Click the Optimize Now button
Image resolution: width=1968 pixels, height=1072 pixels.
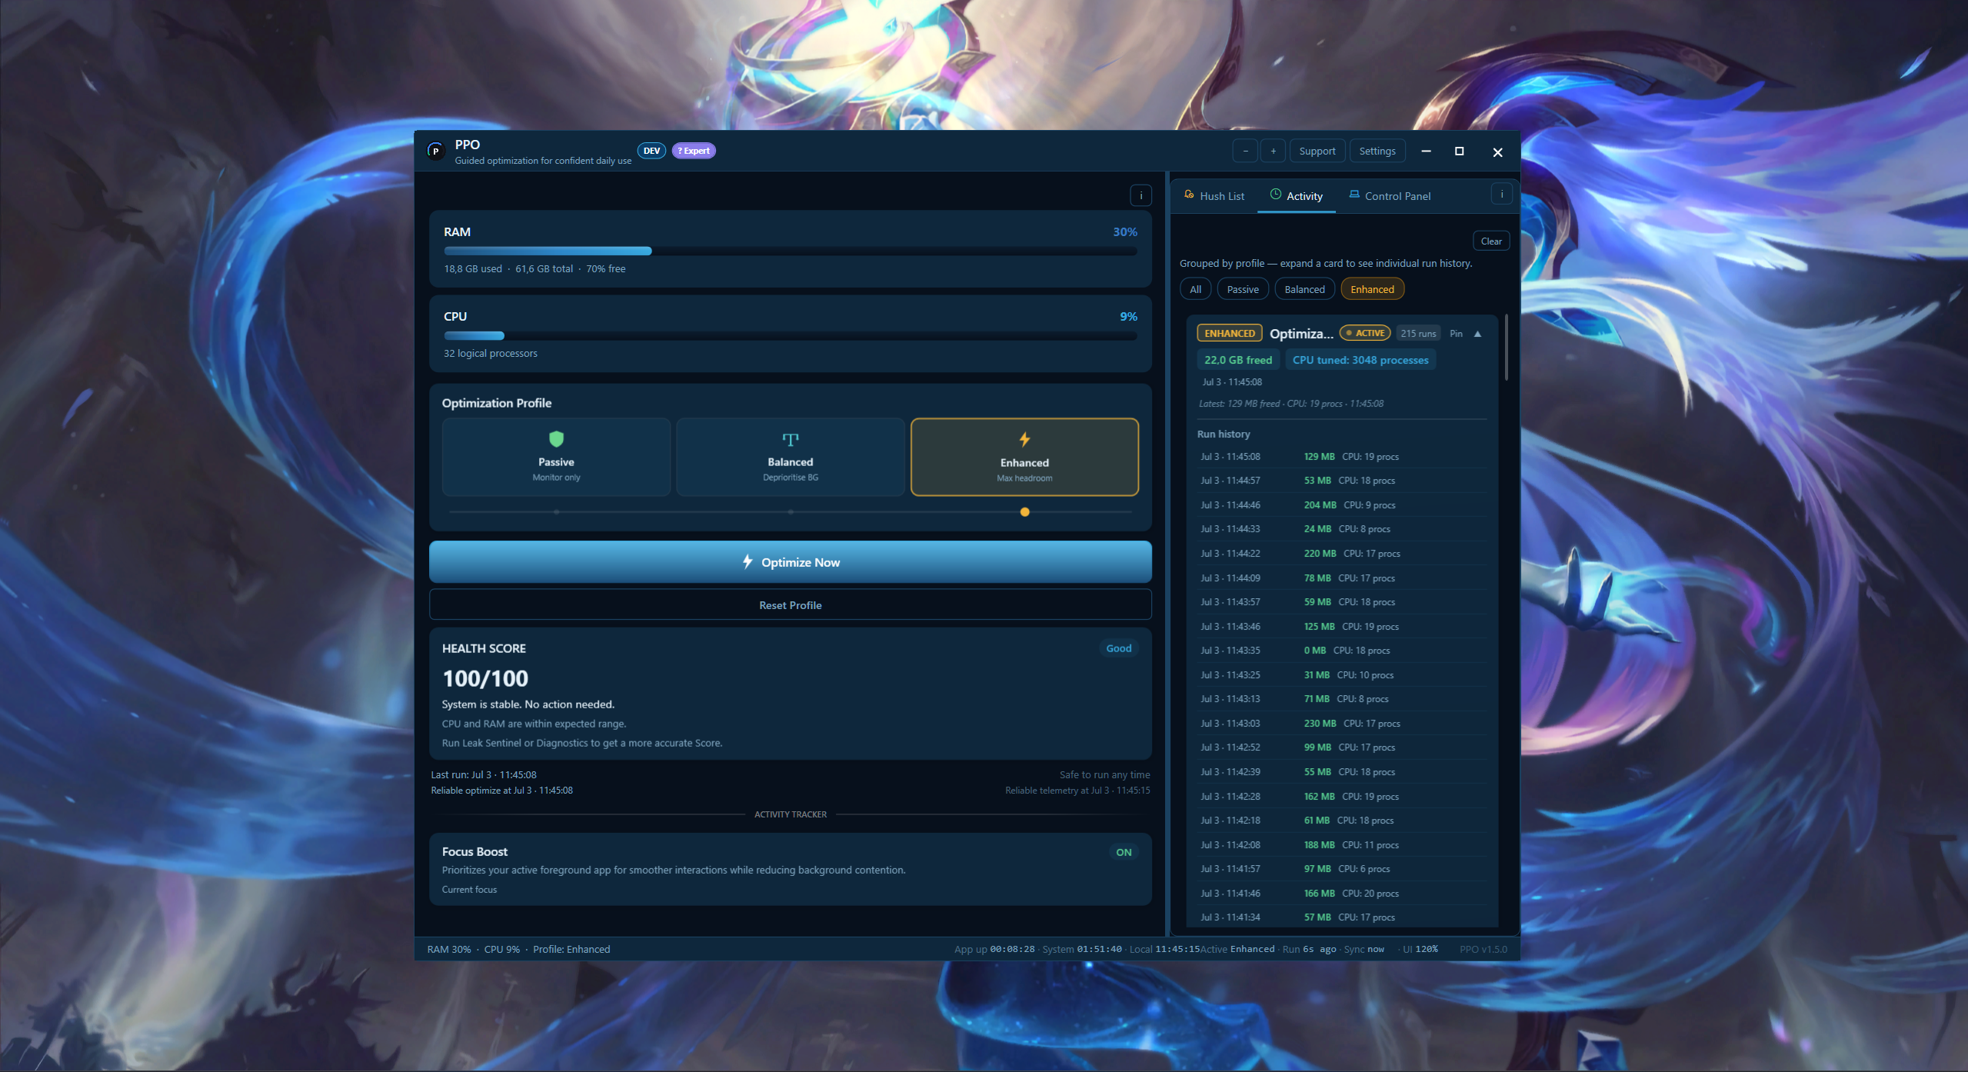(x=791, y=561)
